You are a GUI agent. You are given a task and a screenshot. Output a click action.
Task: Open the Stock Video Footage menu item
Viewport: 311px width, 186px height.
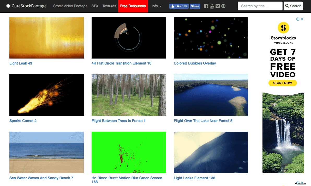70,6
